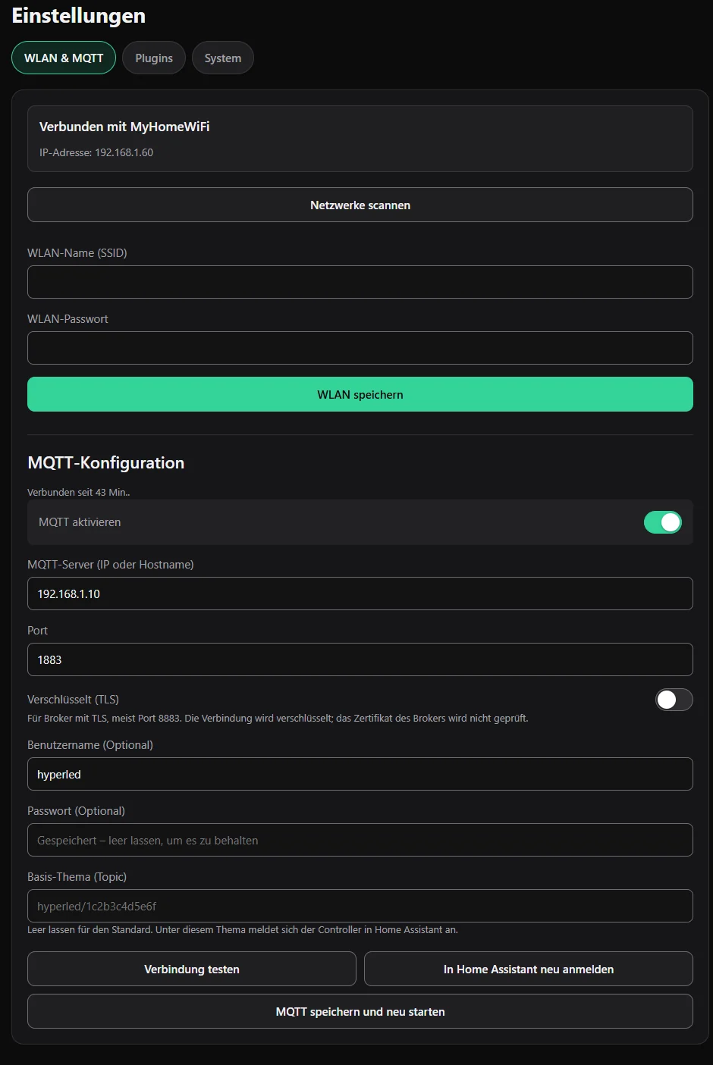
Task: Edit the Benutzername field showing hyperled
Action: 360,774
